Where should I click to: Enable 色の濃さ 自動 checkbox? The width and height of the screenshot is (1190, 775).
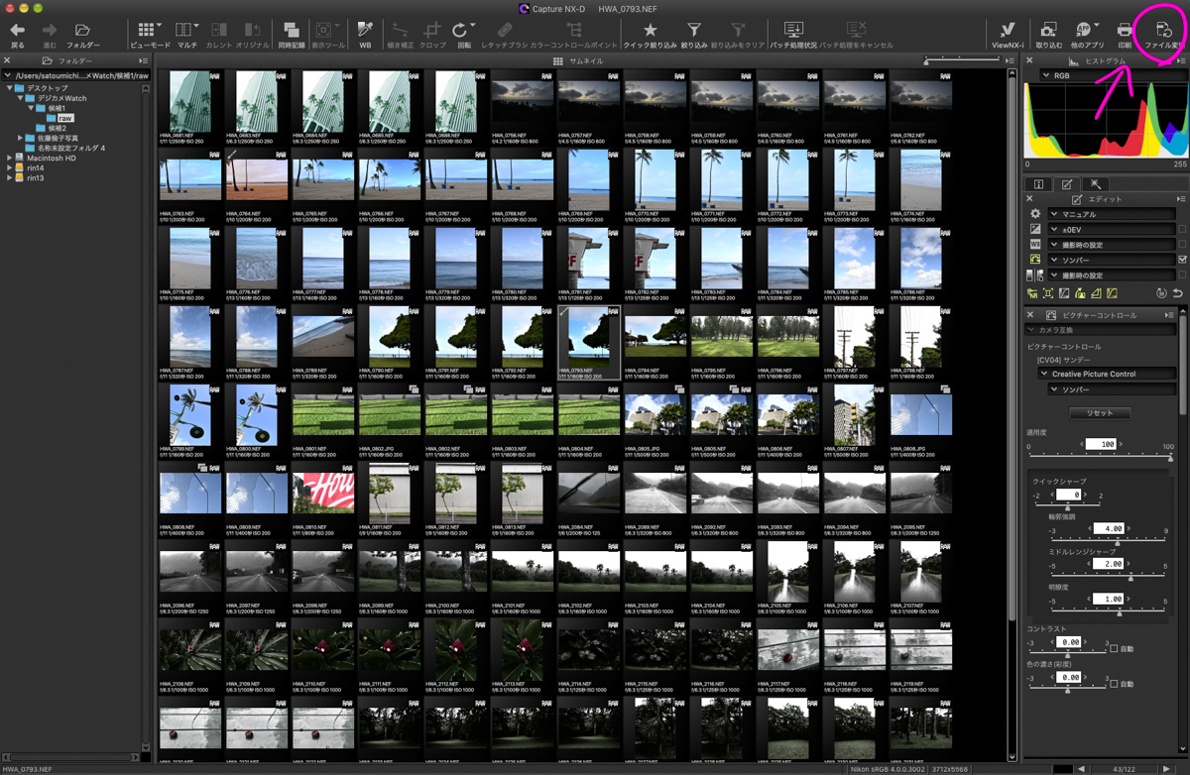(x=1115, y=684)
